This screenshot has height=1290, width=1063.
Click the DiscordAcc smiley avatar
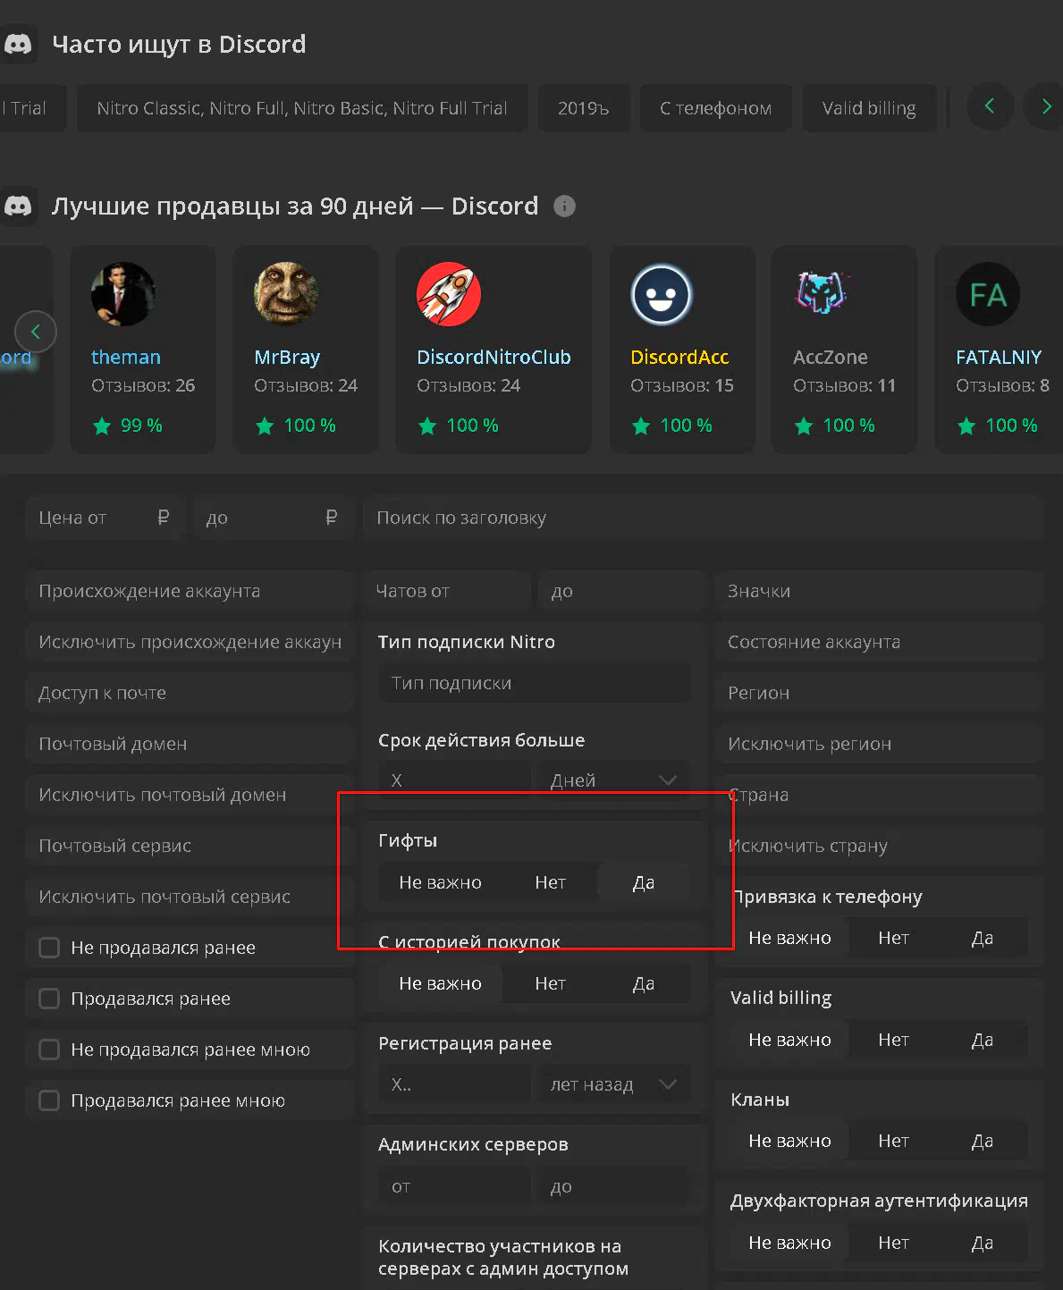coord(662,294)
